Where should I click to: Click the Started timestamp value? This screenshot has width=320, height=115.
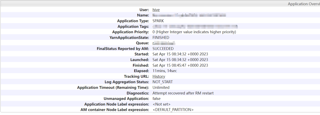[x=180, y=54]
